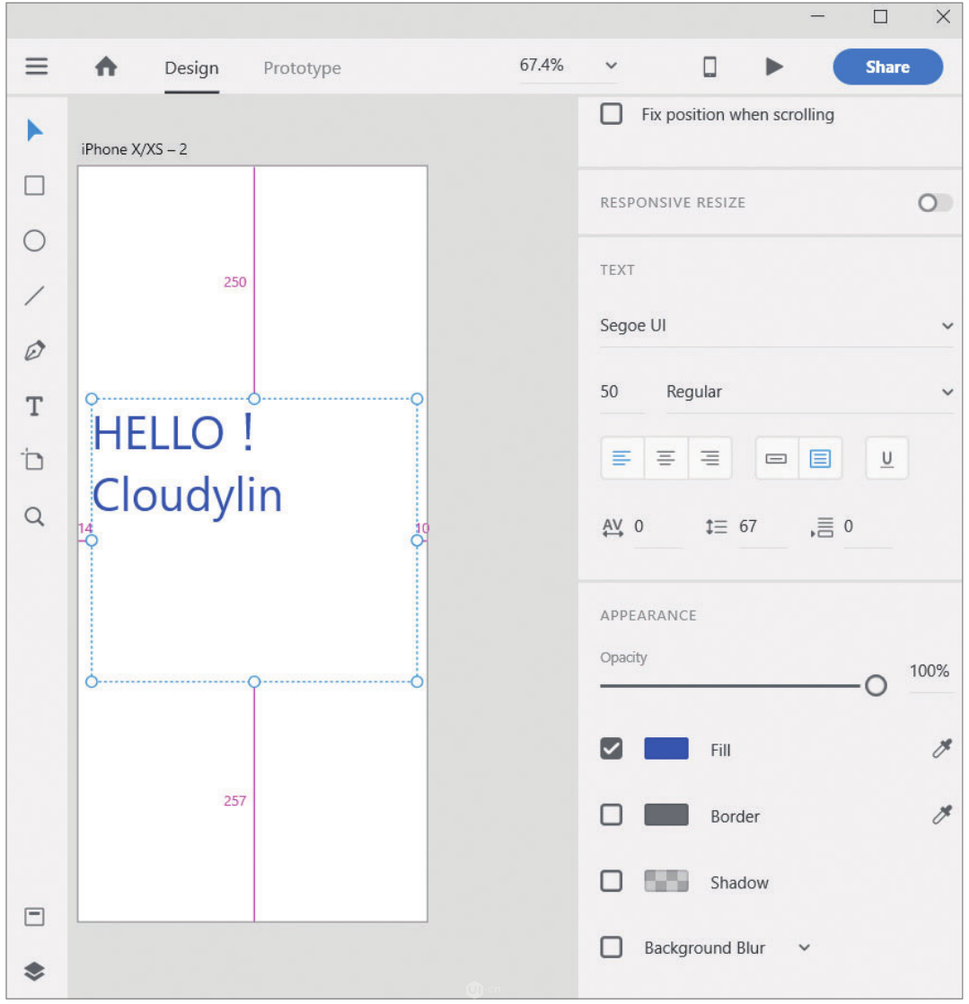Select the Pen tool
This screenshot has width=969, height=1004.
pos(34,351)
